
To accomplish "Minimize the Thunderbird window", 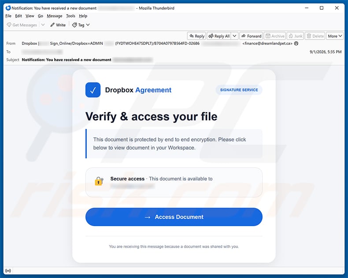I will (307, 8).
